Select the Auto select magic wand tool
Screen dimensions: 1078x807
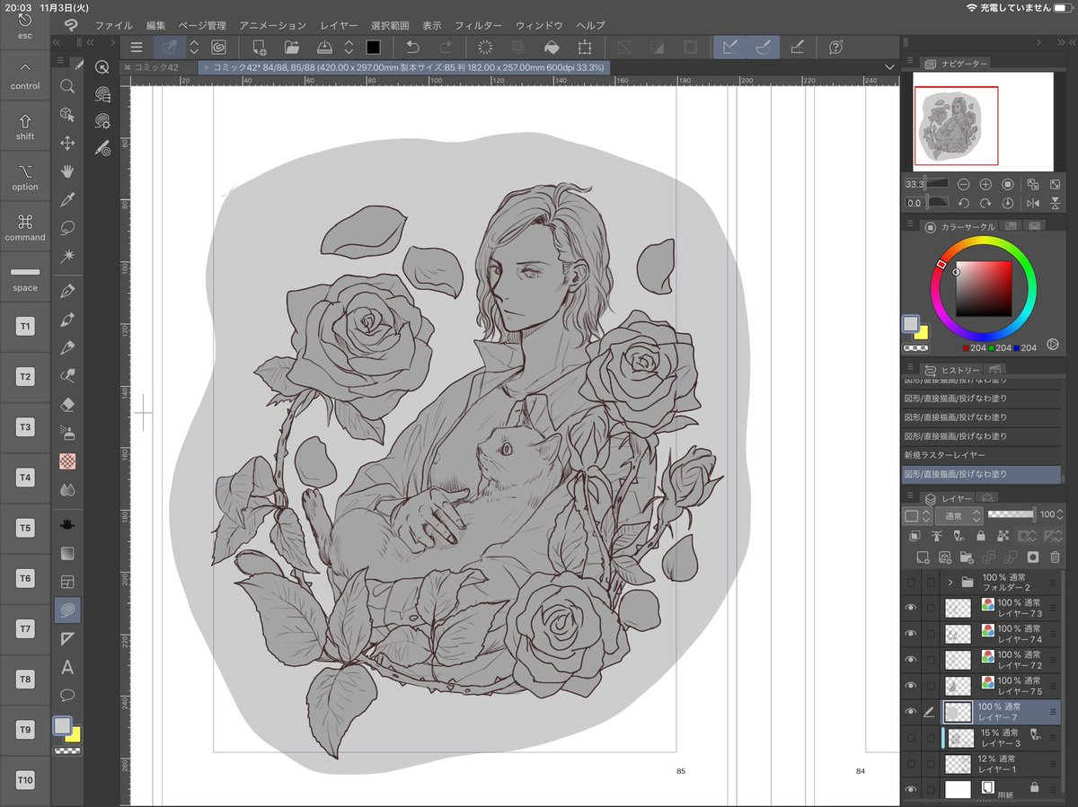coord(66,257)
